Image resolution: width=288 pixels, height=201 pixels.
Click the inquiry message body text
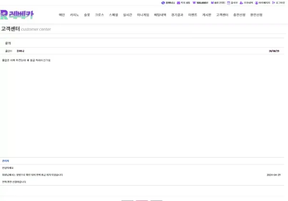click(26, 61)
